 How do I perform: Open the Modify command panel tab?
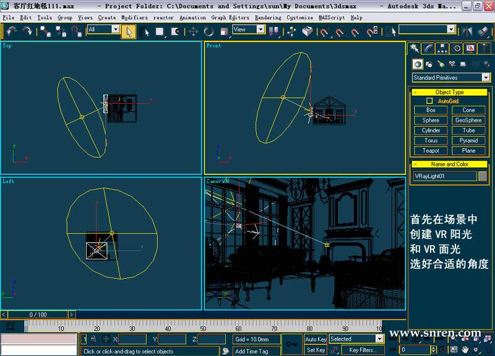pyautogui.click(x=428, y=48)
